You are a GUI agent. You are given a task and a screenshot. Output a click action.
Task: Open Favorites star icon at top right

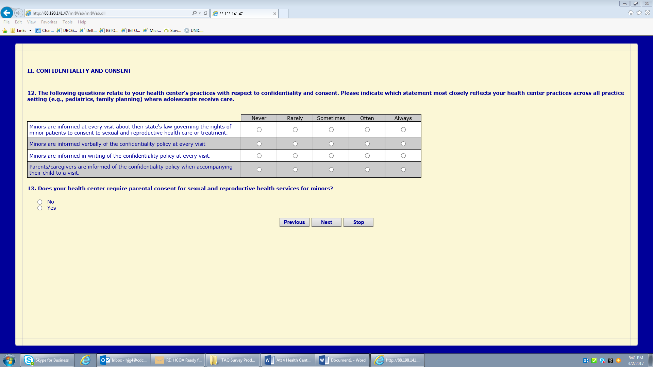(639, 13)
